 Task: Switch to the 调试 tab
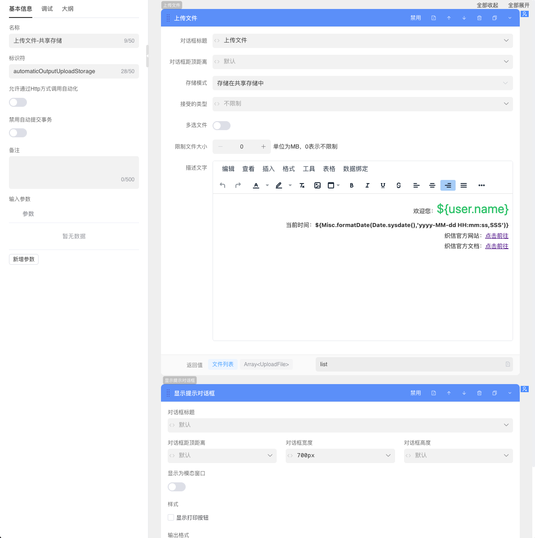(47, 9)
